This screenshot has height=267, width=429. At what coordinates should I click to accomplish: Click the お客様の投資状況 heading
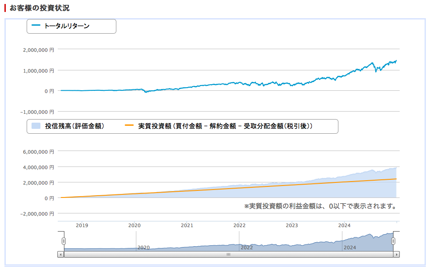(x=40, y=8)
